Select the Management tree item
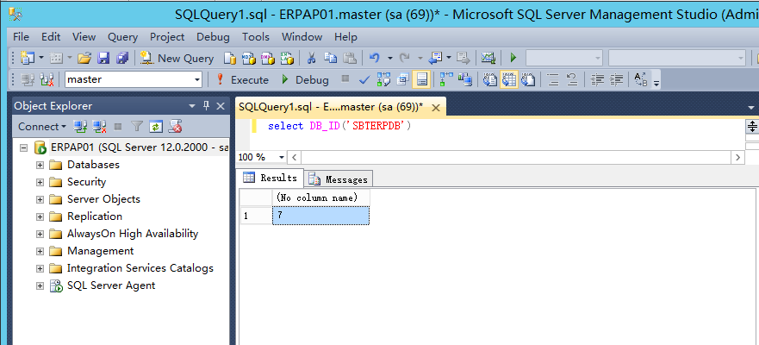This screenshot has height=345, width=759. (100, 251)
